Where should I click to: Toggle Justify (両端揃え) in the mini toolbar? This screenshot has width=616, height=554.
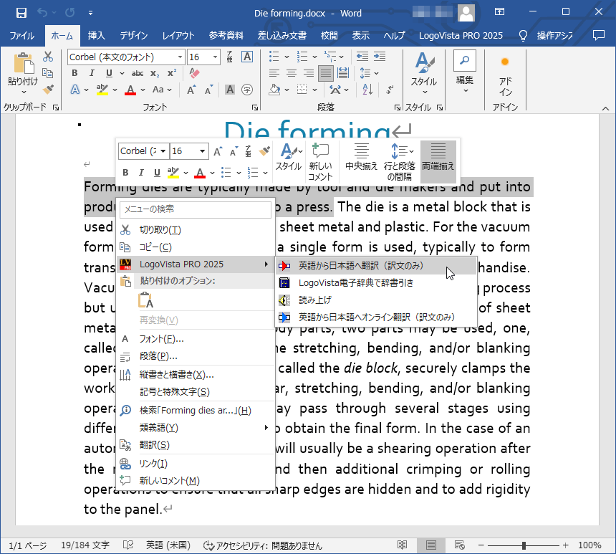pos(438,161)
